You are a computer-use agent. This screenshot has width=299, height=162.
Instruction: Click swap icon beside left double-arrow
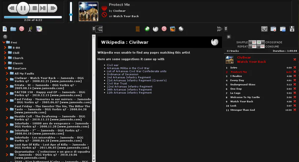click(x=94, y=29)
